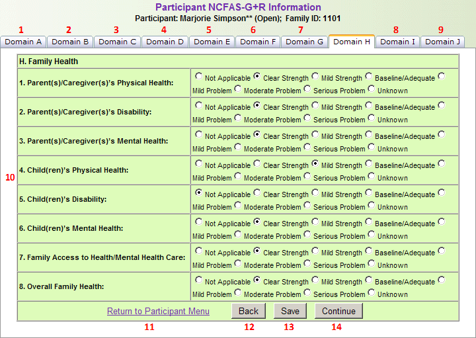Switch to the Domain A tab
Image resolution: width=476 pixels, height=338 pixels.
[23, 42]
